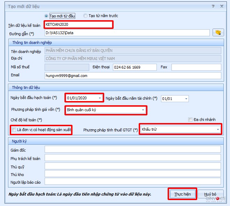Click the folder browse icon beside path field
230x206 pixels.
tap(219, 33)
